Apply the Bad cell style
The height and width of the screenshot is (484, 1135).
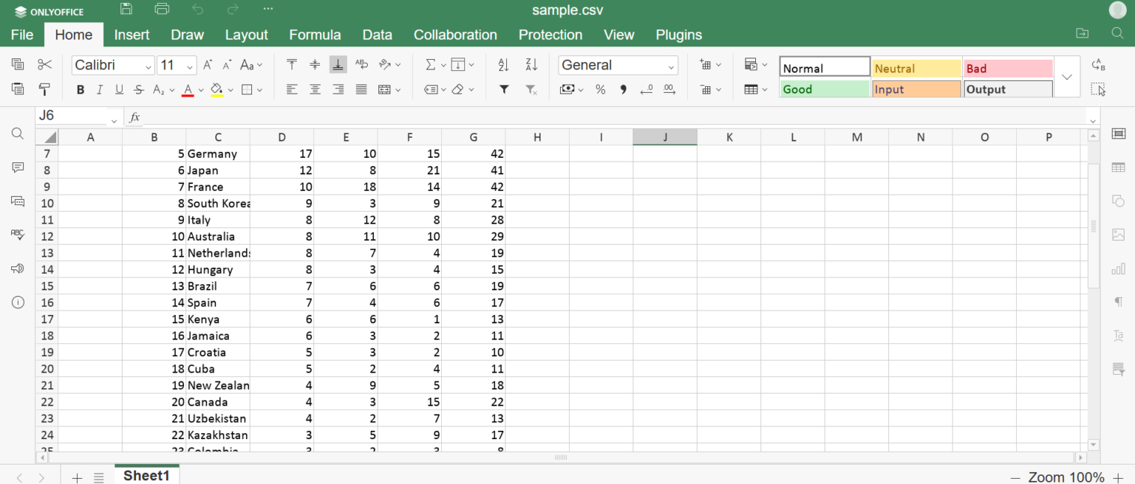pos(1007,69)
